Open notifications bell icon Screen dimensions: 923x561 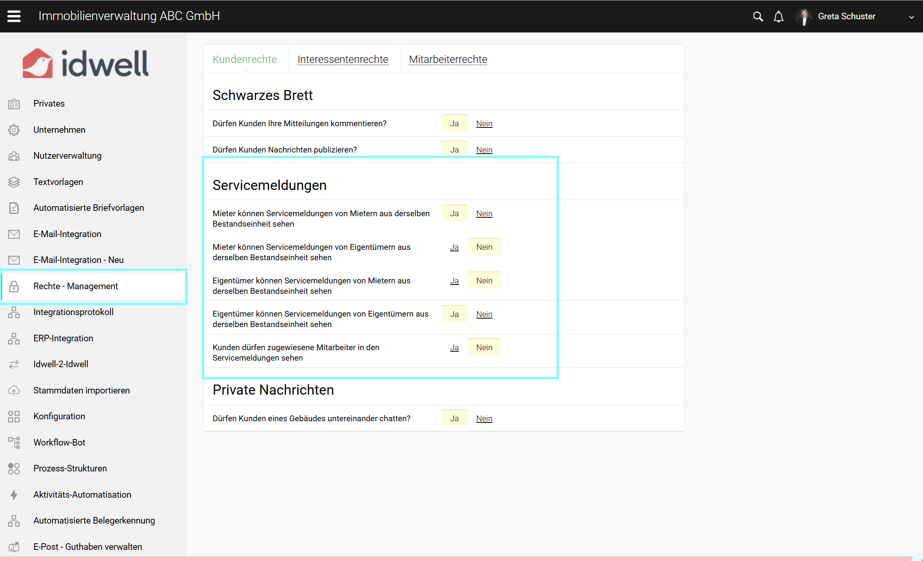[x=779, y=16]
